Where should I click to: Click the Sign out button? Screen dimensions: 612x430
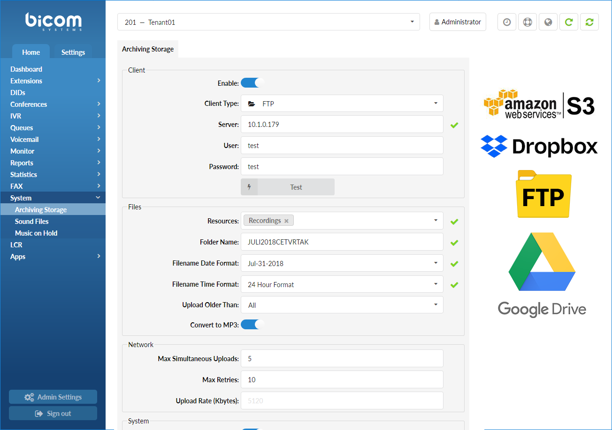[x=53, y=413]
